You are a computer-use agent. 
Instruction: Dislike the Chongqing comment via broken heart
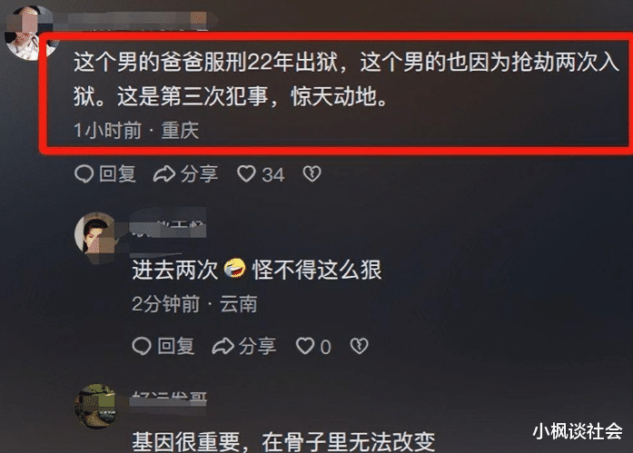click(x=312, y=174)
